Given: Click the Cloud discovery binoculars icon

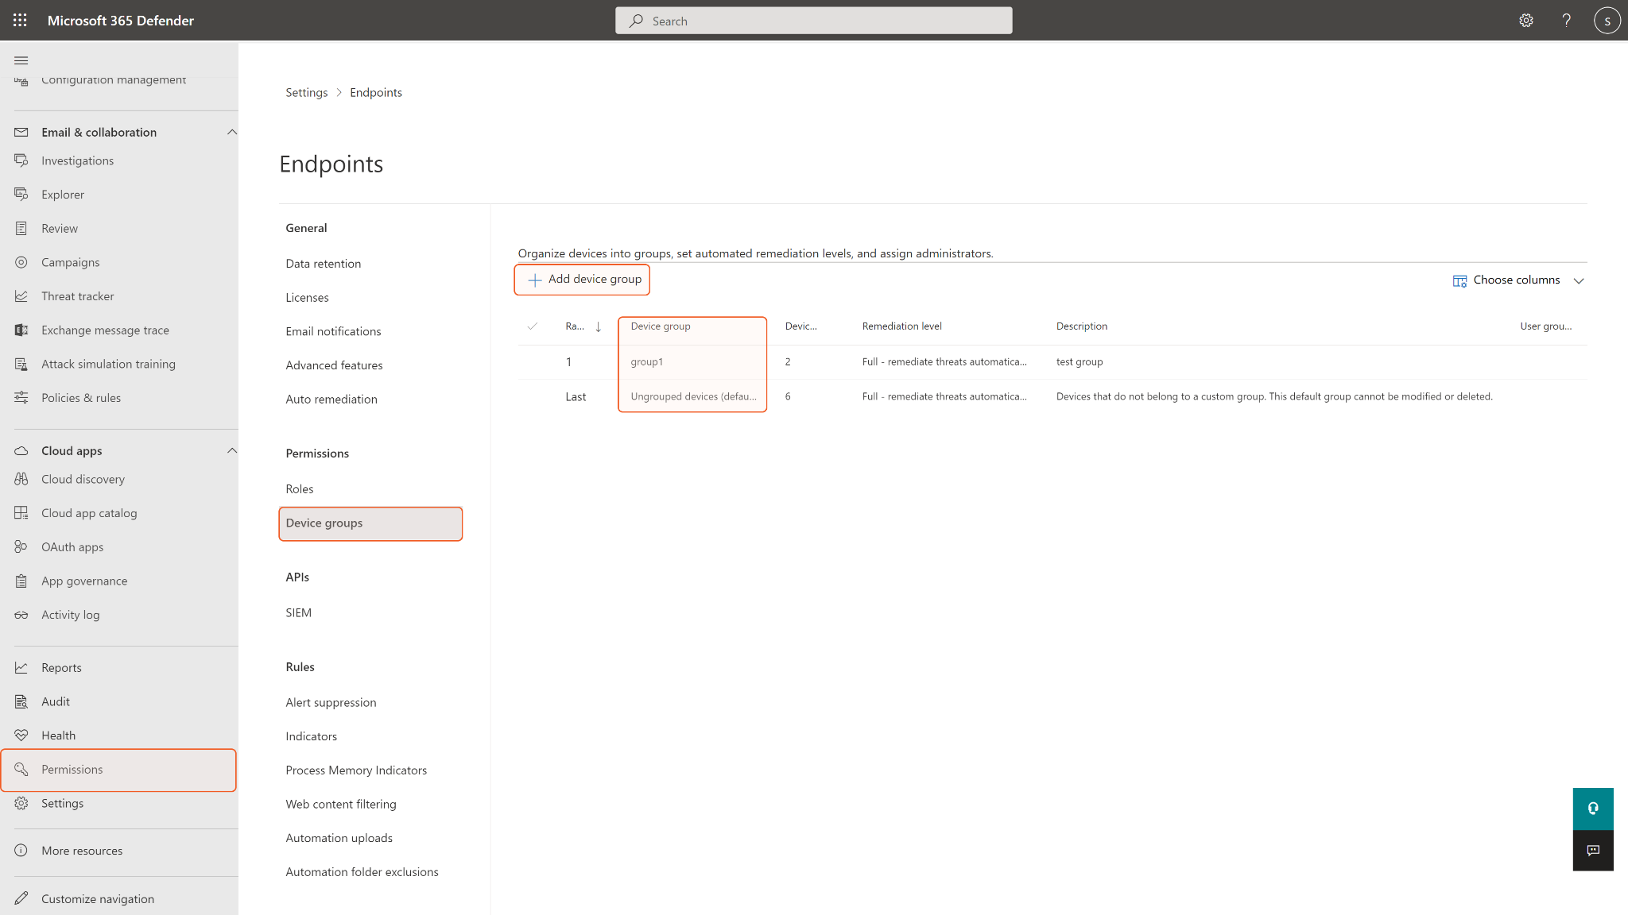Looking at the screenshot, I should 21,479.
